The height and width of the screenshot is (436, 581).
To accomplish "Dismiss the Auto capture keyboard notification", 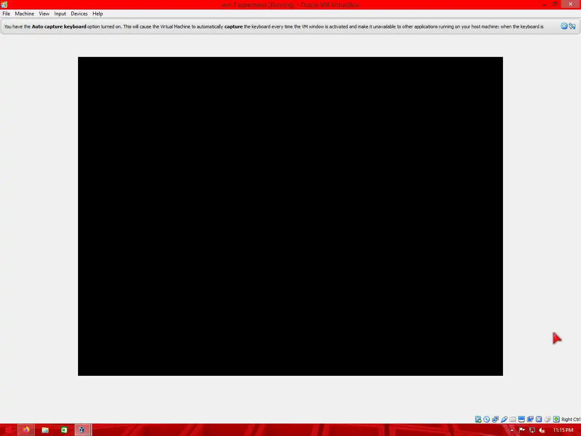I will [x=564, y=26].
